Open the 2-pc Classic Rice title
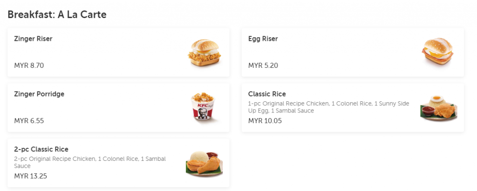Viewport: 477px width, 191px height. [41, 150]
